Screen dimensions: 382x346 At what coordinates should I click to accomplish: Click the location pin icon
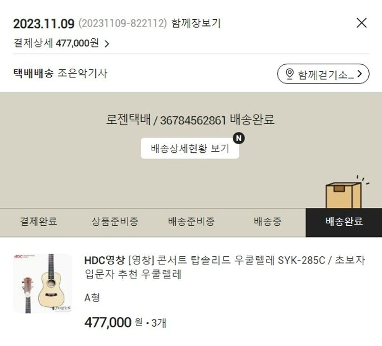[289, 73]
